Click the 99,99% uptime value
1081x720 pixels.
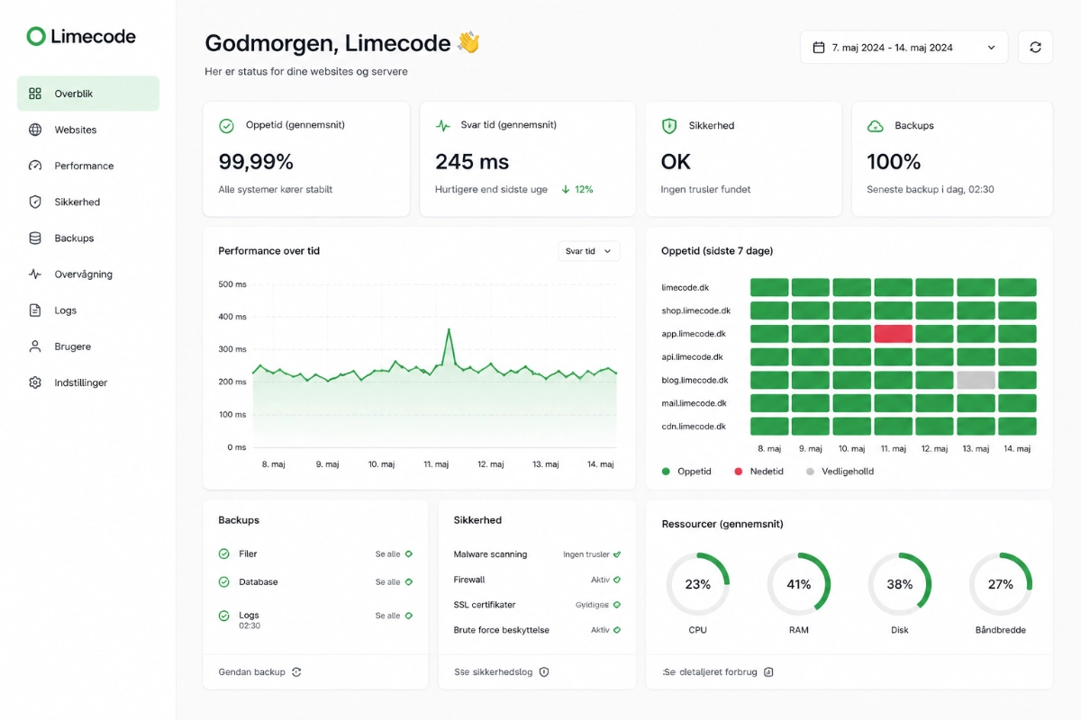[257, 162]
